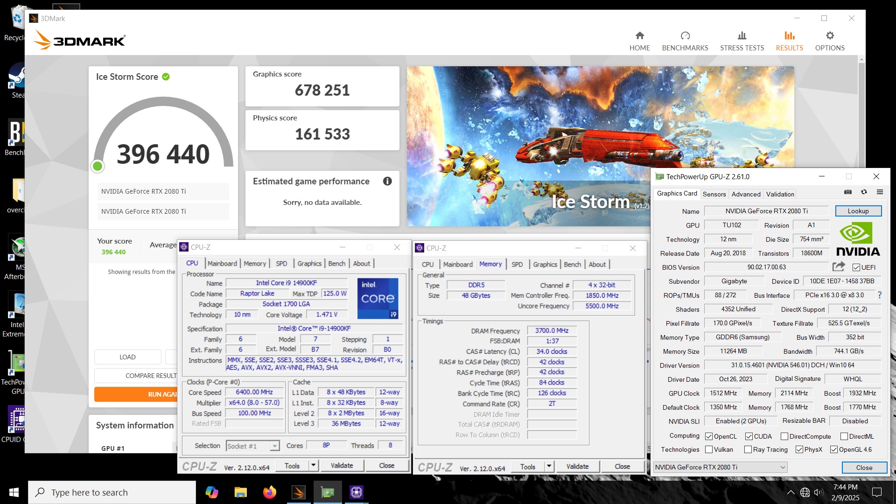Image resolution: width=896 pixels, height=504 pixels.
Task: Switch to the Sensors tab in GPU-Z
Action: [714, 194]
